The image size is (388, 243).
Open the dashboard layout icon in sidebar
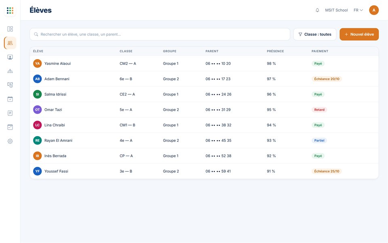pos(10,29)
